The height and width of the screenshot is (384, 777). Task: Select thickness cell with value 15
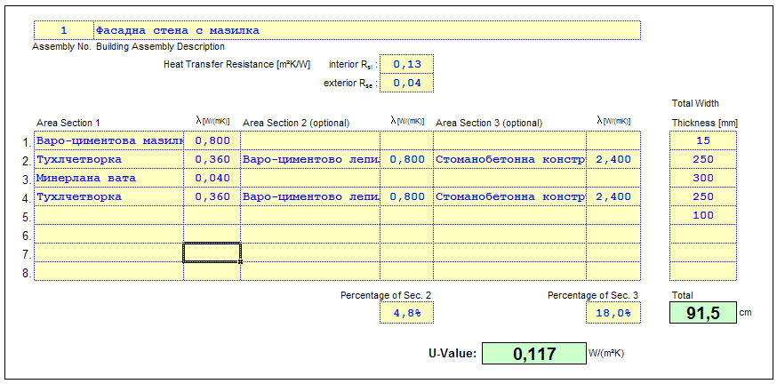click(x=702, y=140)
